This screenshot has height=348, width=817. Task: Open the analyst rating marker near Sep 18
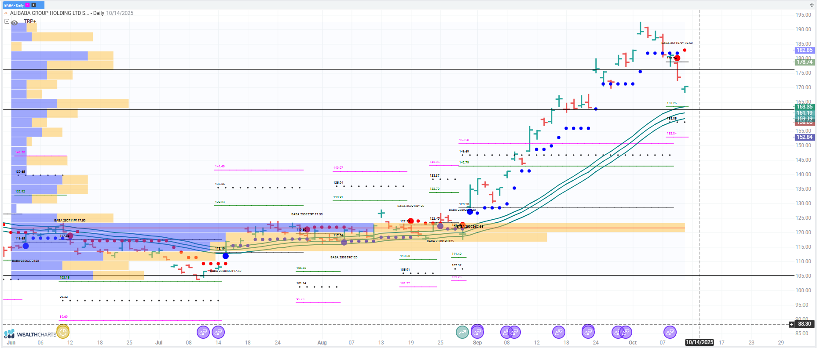tap(558, 332)
